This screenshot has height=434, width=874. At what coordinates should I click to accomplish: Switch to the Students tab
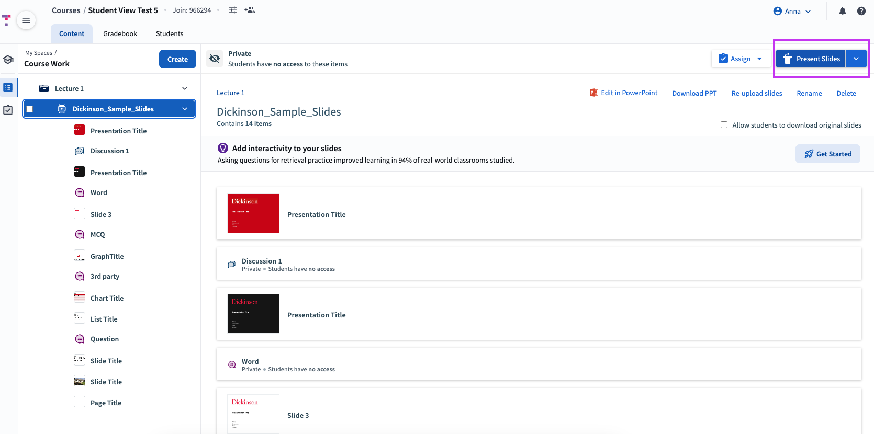coord(170,33)
